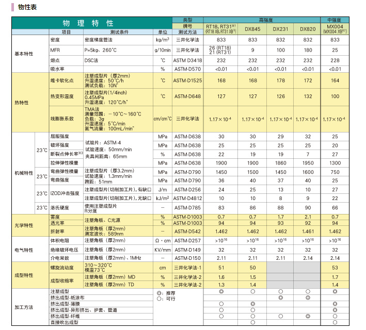Select the 中强度 column group header

pyautogui.click(x=335, y=19)
